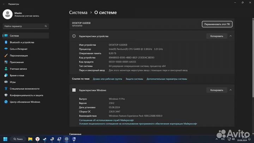Click the Windows 11 Pro edition value

(117, 99)
